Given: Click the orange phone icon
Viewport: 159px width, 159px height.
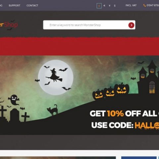Looking at the screenshot, I should (144, 5).
